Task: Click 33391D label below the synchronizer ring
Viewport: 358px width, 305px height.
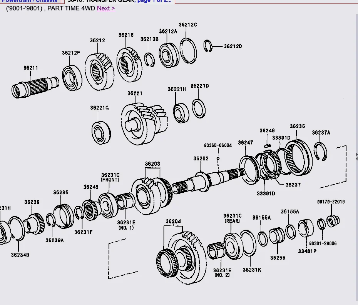Action: pyautogui.click(x=266, y=193)
